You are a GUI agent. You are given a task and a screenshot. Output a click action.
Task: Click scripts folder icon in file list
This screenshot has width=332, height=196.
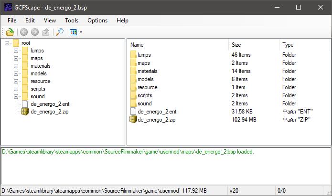(x=133, y=95)
